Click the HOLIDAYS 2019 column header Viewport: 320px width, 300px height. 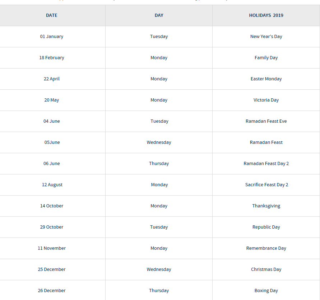pos(266,15)
